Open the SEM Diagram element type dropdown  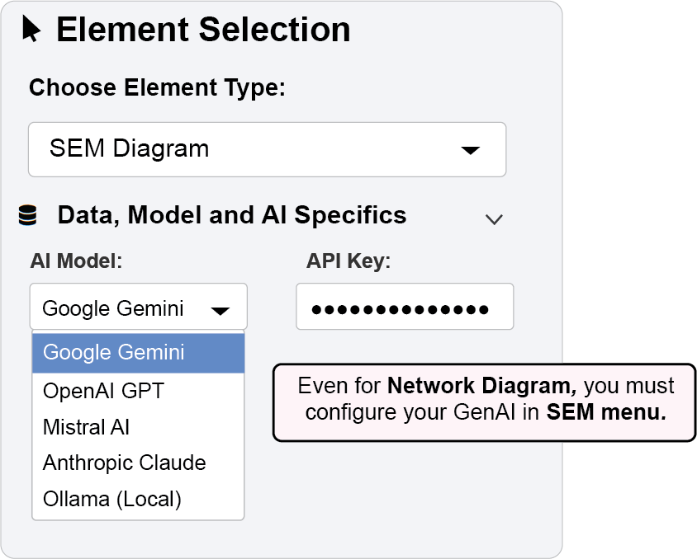[267, 149]
